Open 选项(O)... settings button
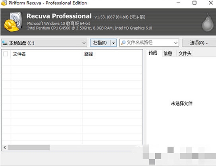216x166 pixels. point(199,43)
